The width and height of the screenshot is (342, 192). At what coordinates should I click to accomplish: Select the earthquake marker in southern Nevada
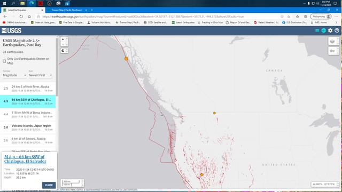click(x=202, y=174)
